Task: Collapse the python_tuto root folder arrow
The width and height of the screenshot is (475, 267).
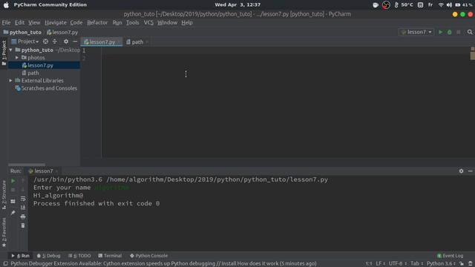Action: pyautogui.click(x=10, y=50)
